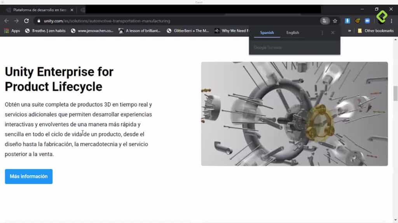Open the Apps shortcut in the bookmarks bar
Viewport: 398px width, 223px height.
[12, 31]
